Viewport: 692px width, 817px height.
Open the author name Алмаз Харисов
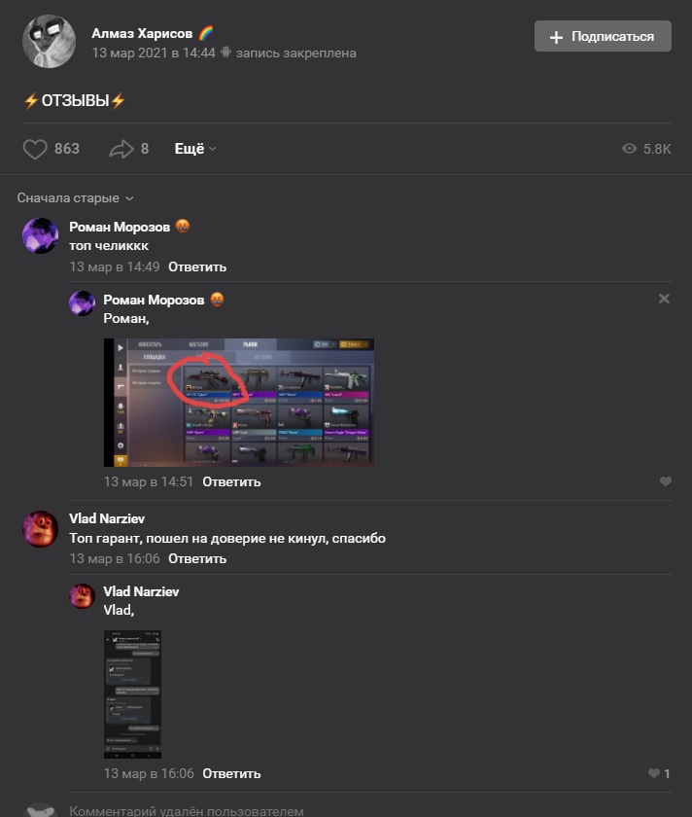(142, 33)
